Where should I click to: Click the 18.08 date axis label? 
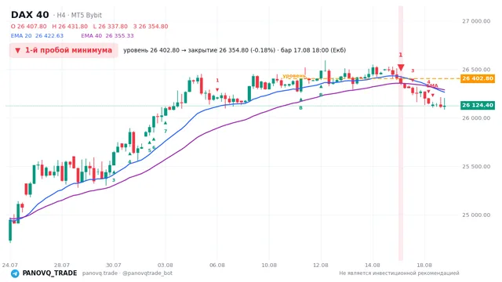424,265
